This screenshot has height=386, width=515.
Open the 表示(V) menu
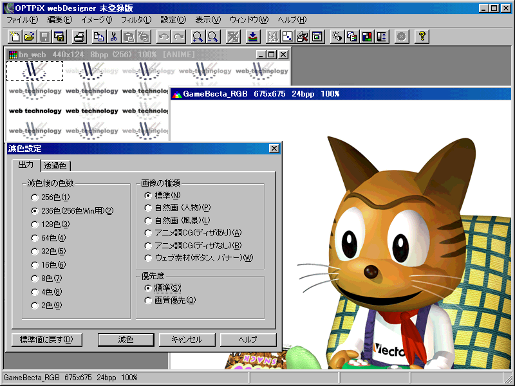coord(208,20)
